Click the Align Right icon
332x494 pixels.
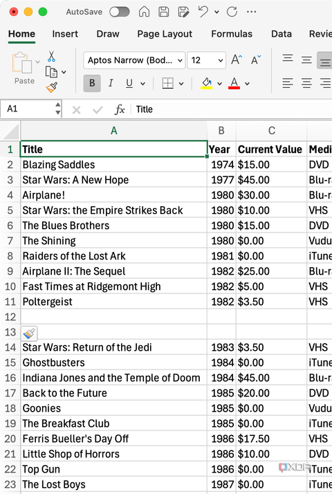pos(326,83)
